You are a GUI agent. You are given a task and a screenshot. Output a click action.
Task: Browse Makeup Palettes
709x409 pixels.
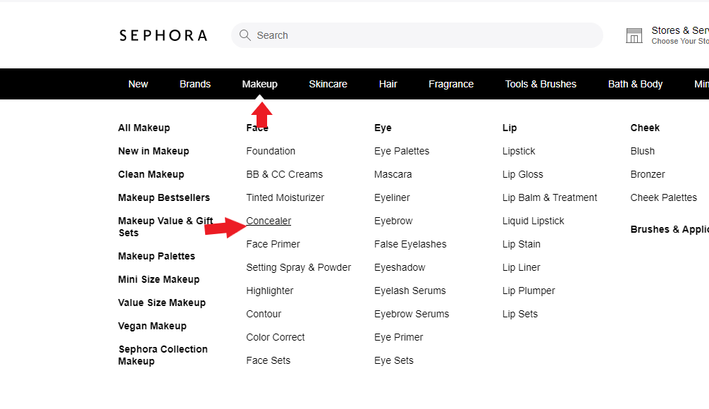click(x=156, y=256)
